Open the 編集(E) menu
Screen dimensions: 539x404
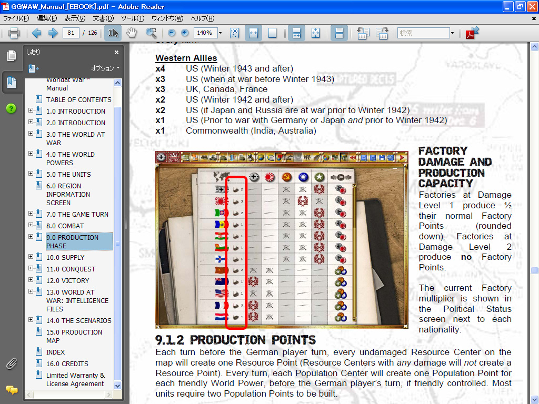(46, 18)
